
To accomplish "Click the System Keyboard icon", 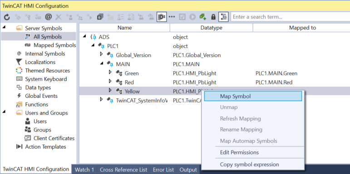I will pos(20,79).
